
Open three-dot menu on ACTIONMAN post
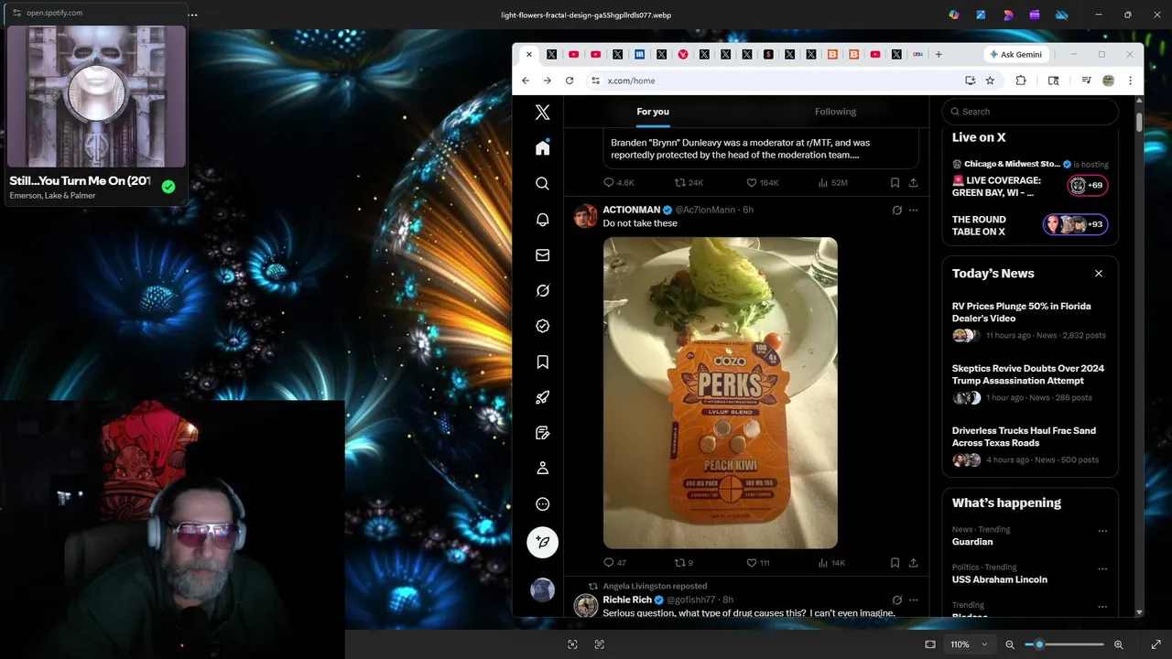pos(913,210)
